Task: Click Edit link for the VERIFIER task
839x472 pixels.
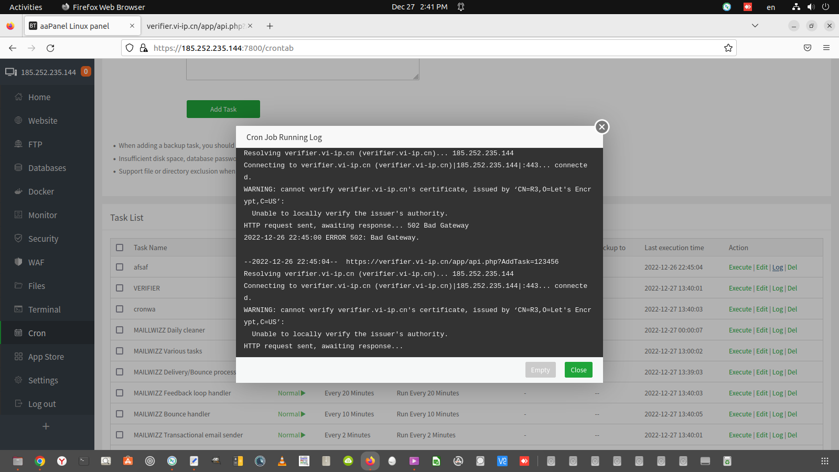Action: [x=762, y=288]
